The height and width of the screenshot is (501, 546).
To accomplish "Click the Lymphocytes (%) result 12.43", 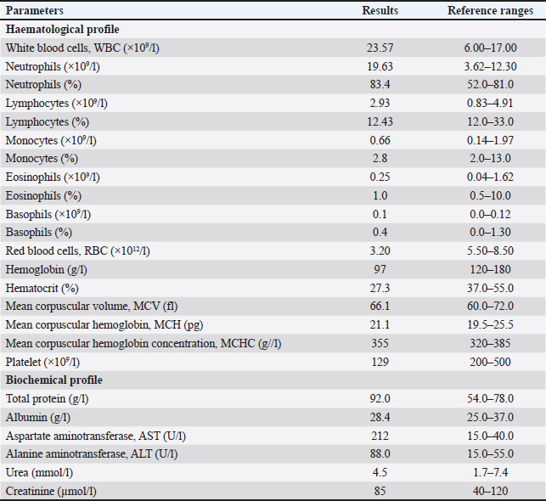I will click(x=380, y=122).
